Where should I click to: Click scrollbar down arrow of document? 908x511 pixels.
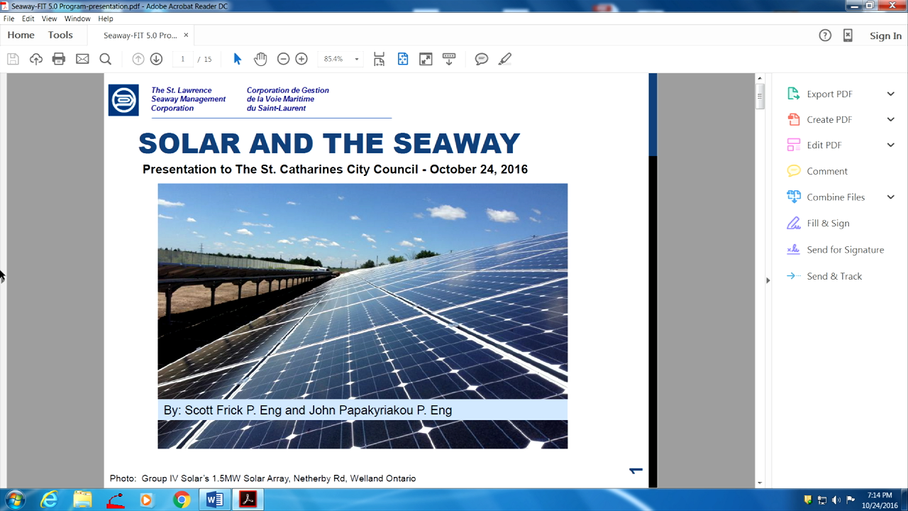[x=760, y=483]
